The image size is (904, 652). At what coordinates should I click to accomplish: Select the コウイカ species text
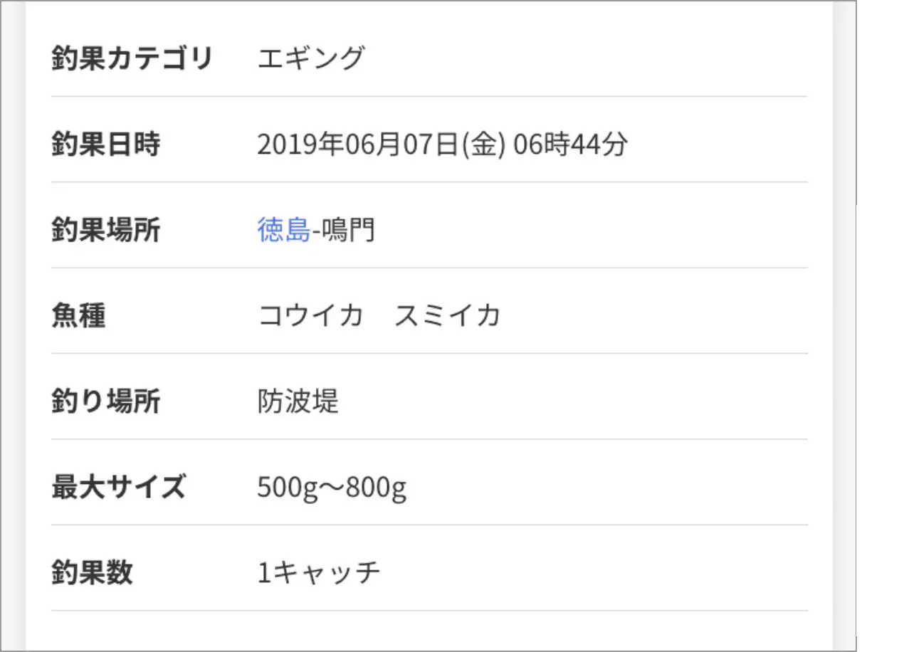point(311,315)
